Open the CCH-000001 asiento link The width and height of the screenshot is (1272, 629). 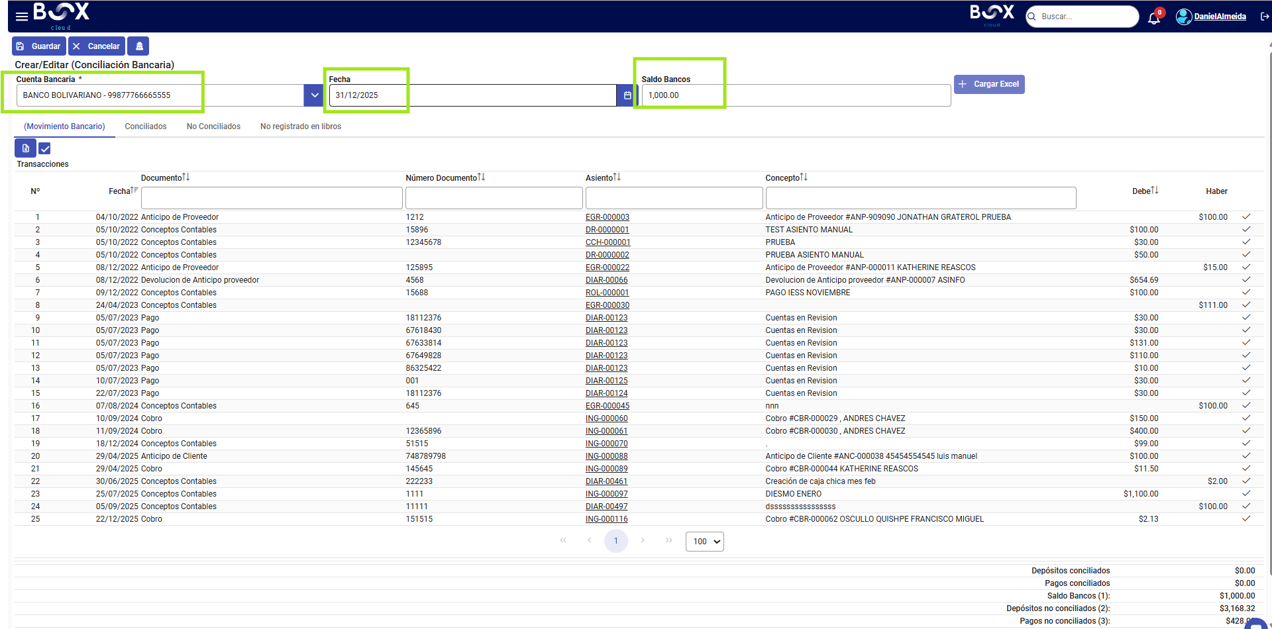(608, 242)
